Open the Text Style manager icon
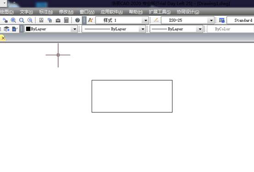This screenshot has height=172, width=254. (x=91, y=21)
